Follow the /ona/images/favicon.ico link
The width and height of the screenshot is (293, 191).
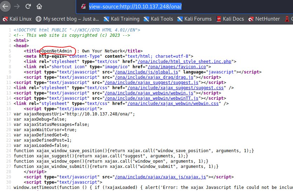[x=177, y=67]
